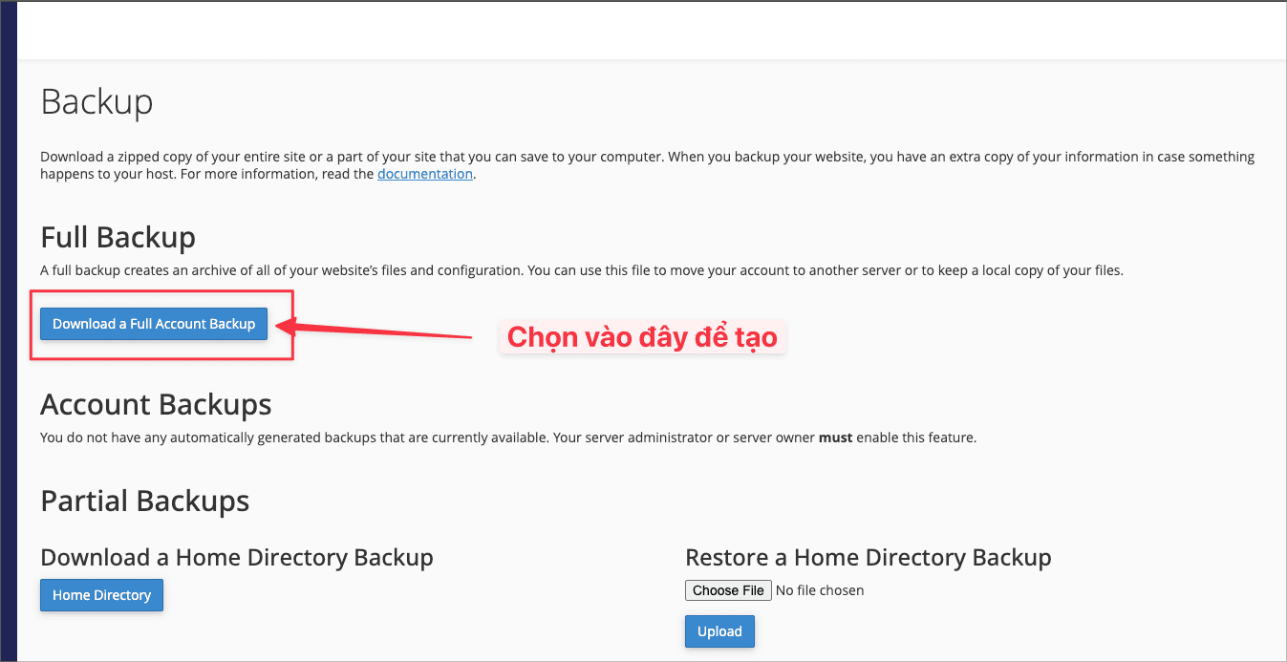
Task: Click Choose File to pick a backup
Action: (728, 590)
